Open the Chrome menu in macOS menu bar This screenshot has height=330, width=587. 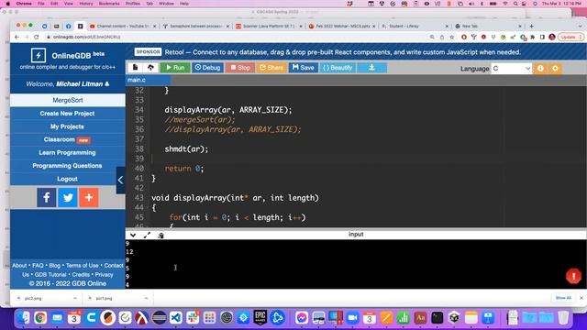pos(24,4)
